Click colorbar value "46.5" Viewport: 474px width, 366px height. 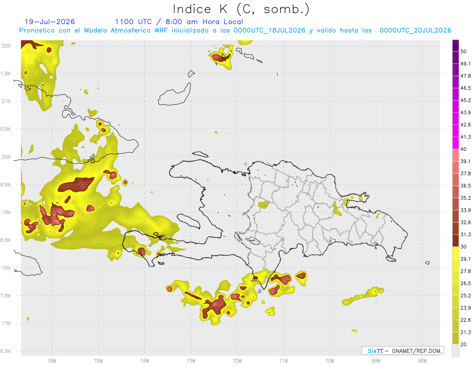pyautogui.click(x=466, y=88)
